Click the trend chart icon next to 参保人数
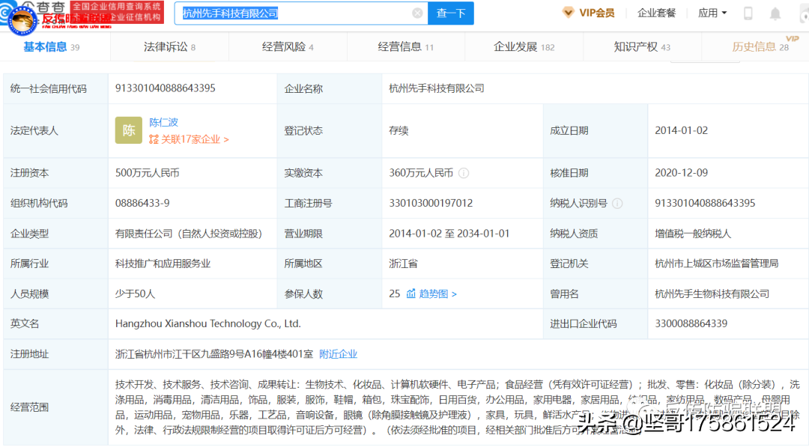The width and height of the screenshot is (809, 447). pos(410,294)
